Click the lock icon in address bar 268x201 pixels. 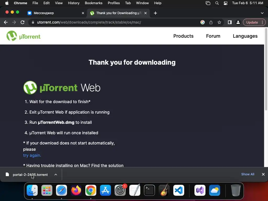pos(33,22)
